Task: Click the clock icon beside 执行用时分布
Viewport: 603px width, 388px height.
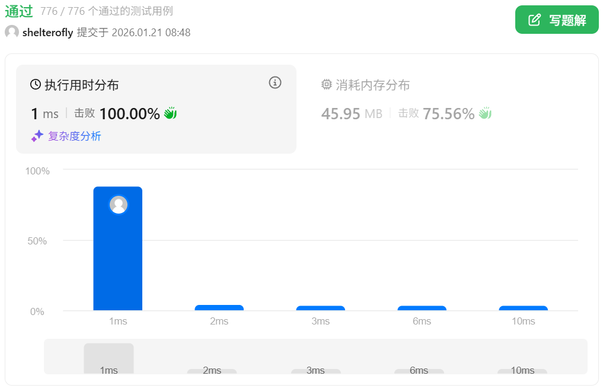Action: point(36,85)
